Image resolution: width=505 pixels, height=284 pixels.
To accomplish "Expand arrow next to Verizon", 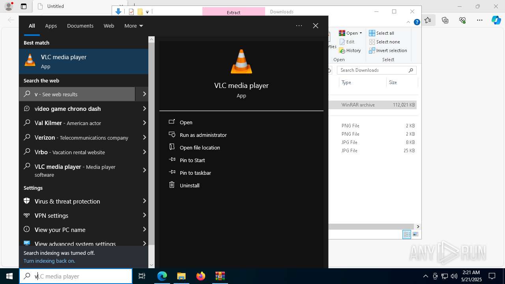I will [144, 137].
